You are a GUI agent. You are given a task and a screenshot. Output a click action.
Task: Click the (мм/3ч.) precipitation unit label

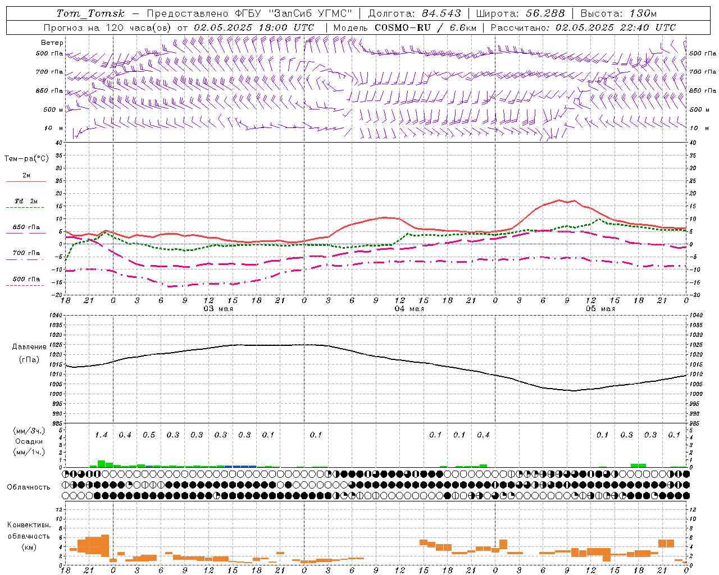(x=29, y=431)
